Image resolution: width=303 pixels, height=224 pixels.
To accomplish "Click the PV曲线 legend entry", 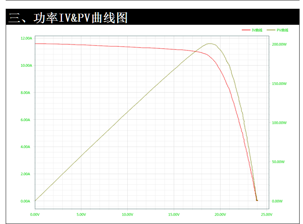I will point(278,30).
